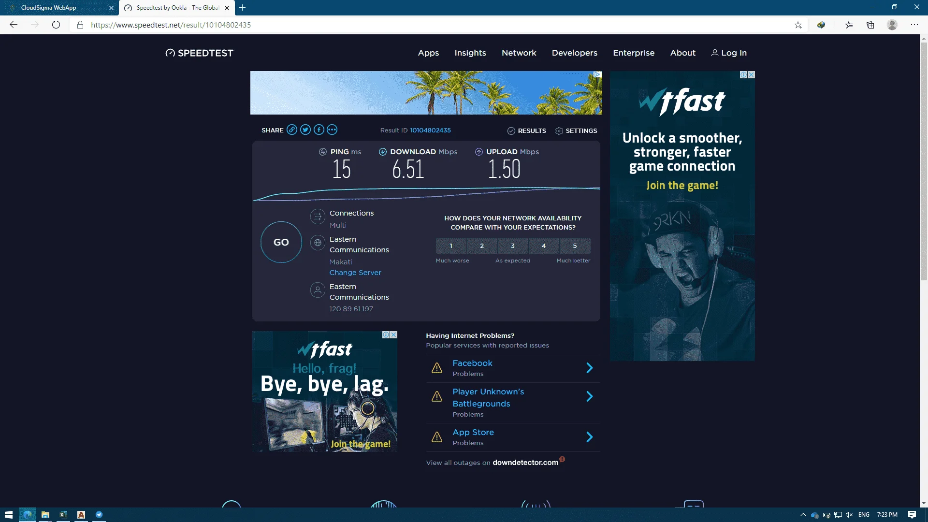
Task: View site information lock icon
Action: 80,25
